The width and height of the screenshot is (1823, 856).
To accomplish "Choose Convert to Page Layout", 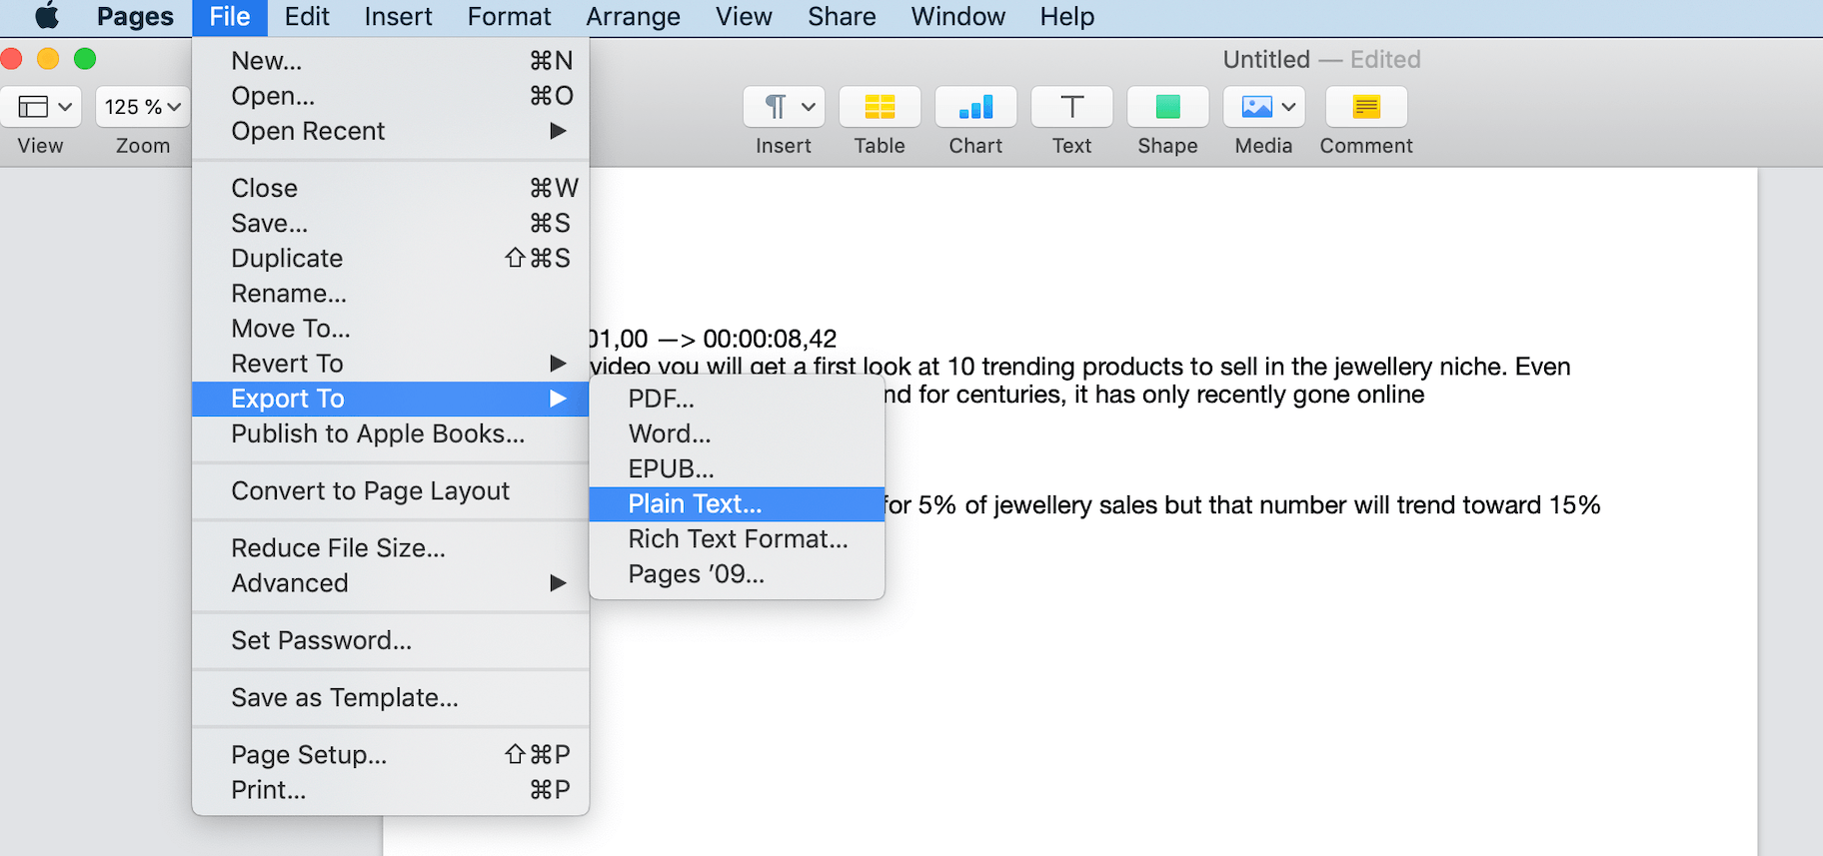I will click(390, 490).
